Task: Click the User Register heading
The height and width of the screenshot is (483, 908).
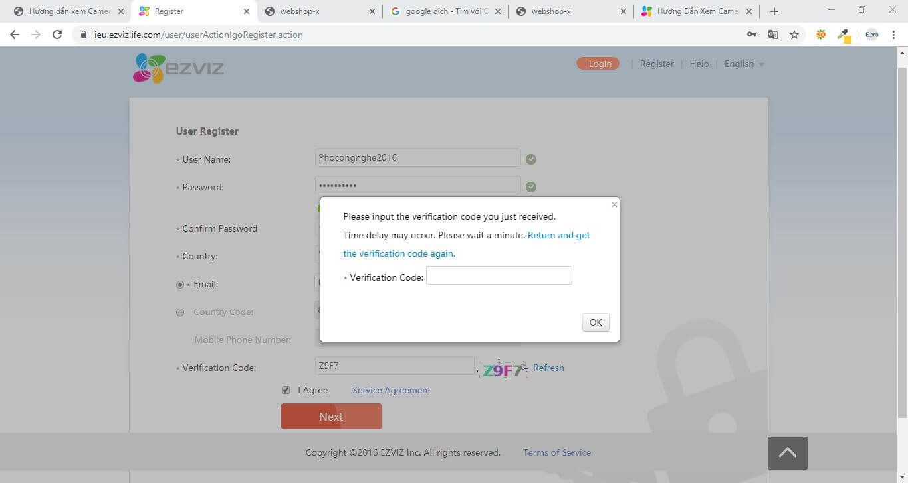Action: pyautogui.click(x=207, y=131)
